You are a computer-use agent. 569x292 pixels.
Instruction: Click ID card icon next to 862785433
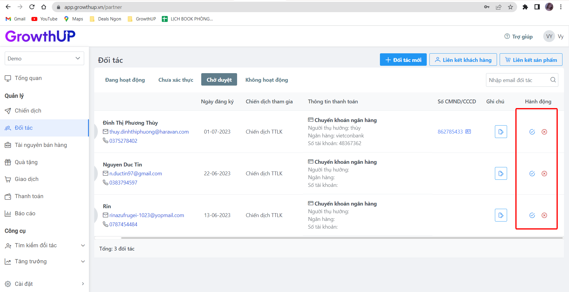[468, 131]
